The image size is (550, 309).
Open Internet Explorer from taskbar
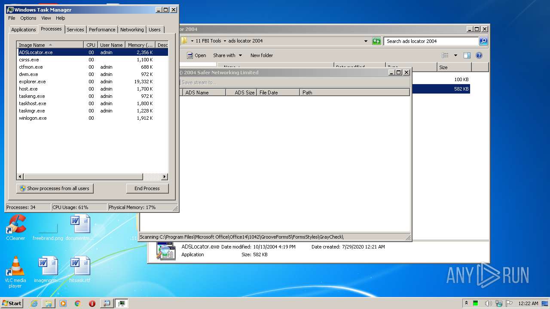pyautogui.click(x=34, y=303)
